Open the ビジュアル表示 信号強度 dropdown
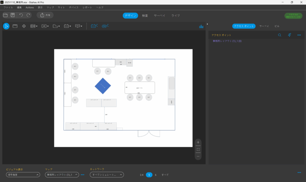This screenshot has width=306, height=182. click(x=23, y=175)
